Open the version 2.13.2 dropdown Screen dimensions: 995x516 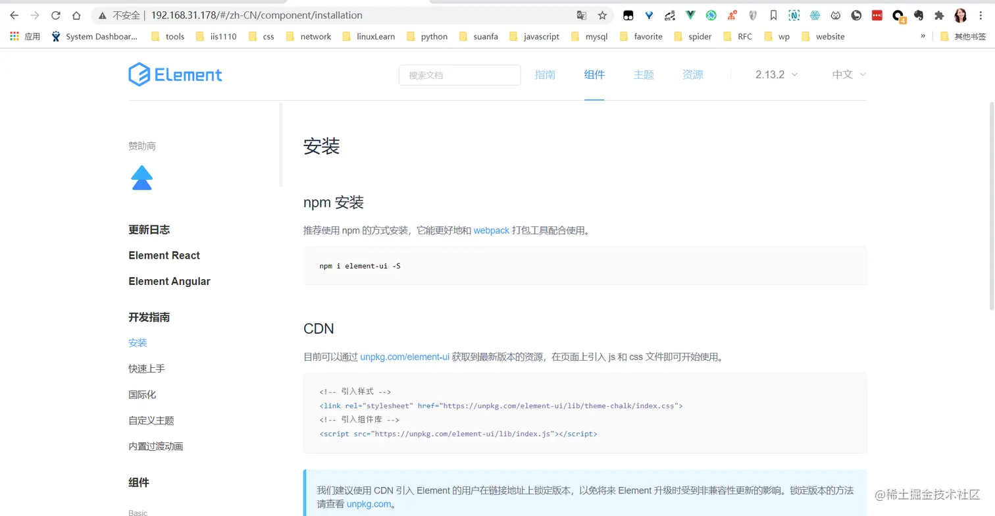coord(777,74)
